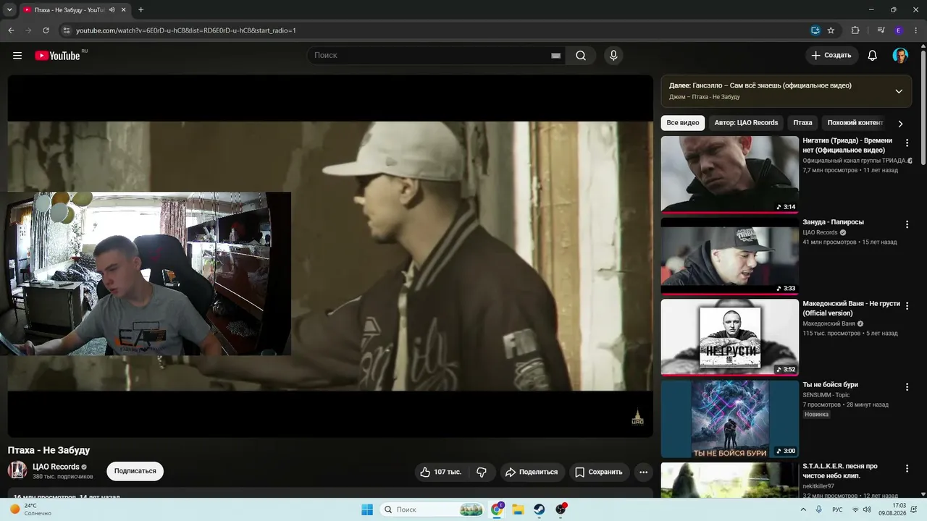The height and width of the screenshot is (521, 927).
Task: Subscribe with the Подписаться button
Action: tap(135, 471)
